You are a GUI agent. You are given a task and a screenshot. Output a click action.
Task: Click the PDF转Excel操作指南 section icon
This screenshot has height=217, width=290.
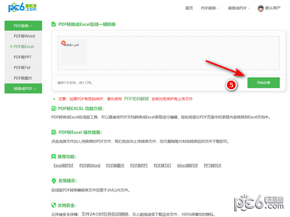pyautogui.click(x=54, y=132)
